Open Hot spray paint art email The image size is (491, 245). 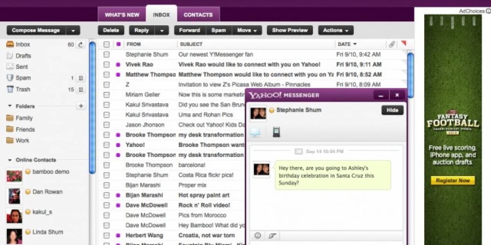(x=204, y=195)
